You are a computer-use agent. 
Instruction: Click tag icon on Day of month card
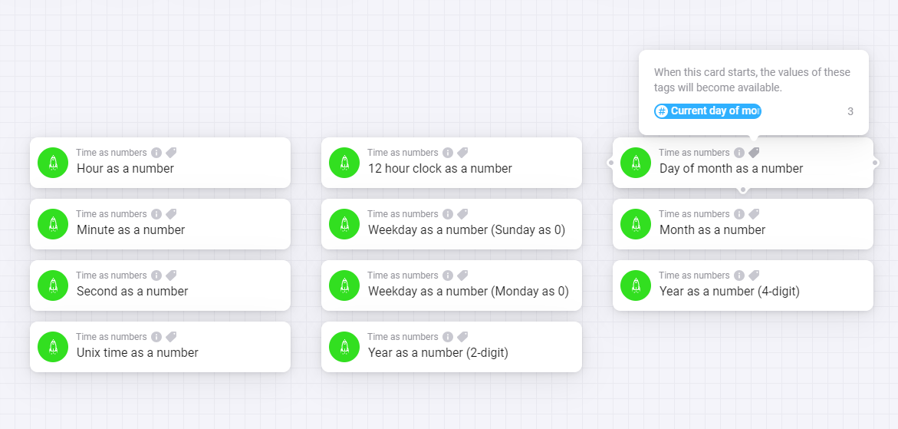pyautogui.click(x=754, y=153)
